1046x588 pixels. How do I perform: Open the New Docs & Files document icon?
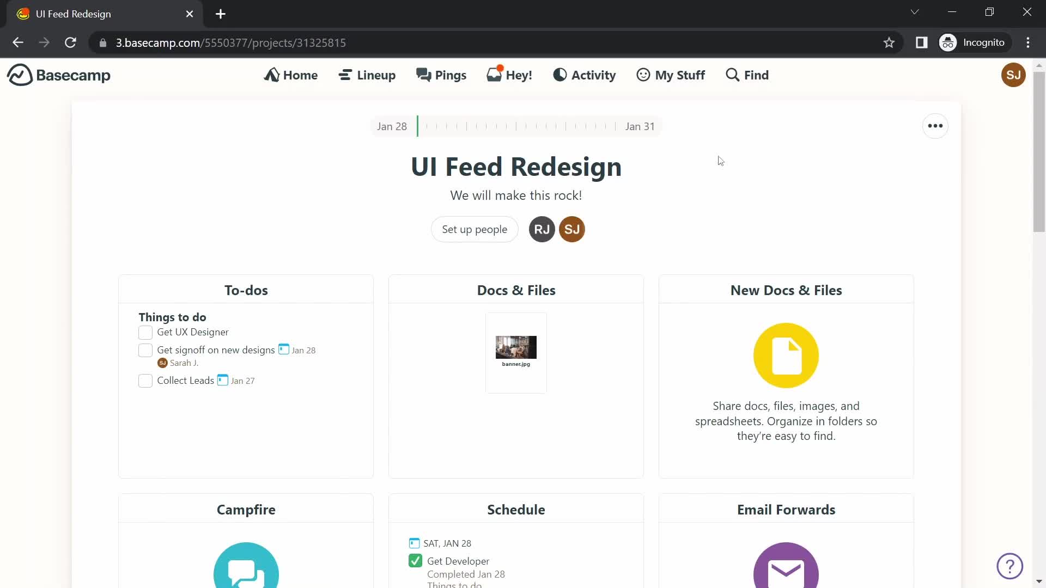pyautogui.click(x=786, y=354)
